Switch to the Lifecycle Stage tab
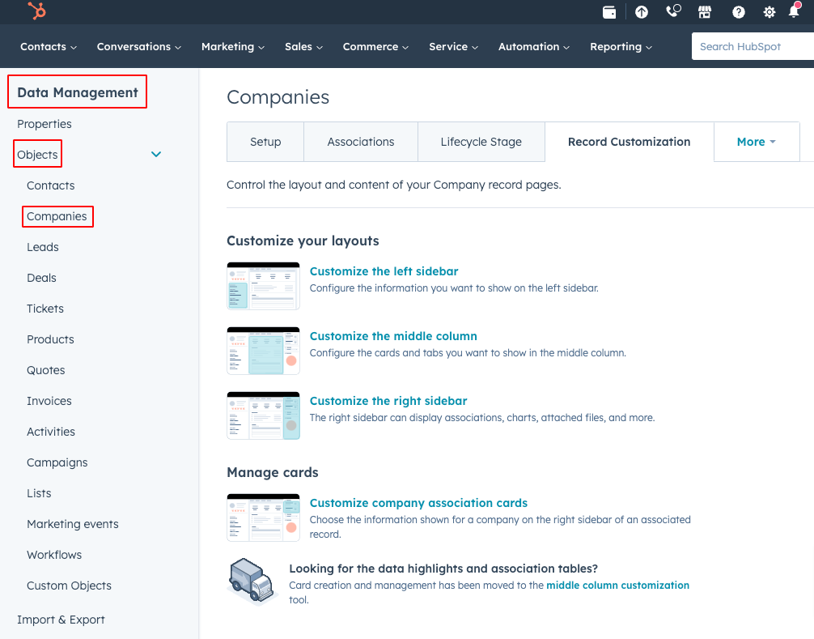Screen dimensions: 814x639 click(x=481, y=142)
